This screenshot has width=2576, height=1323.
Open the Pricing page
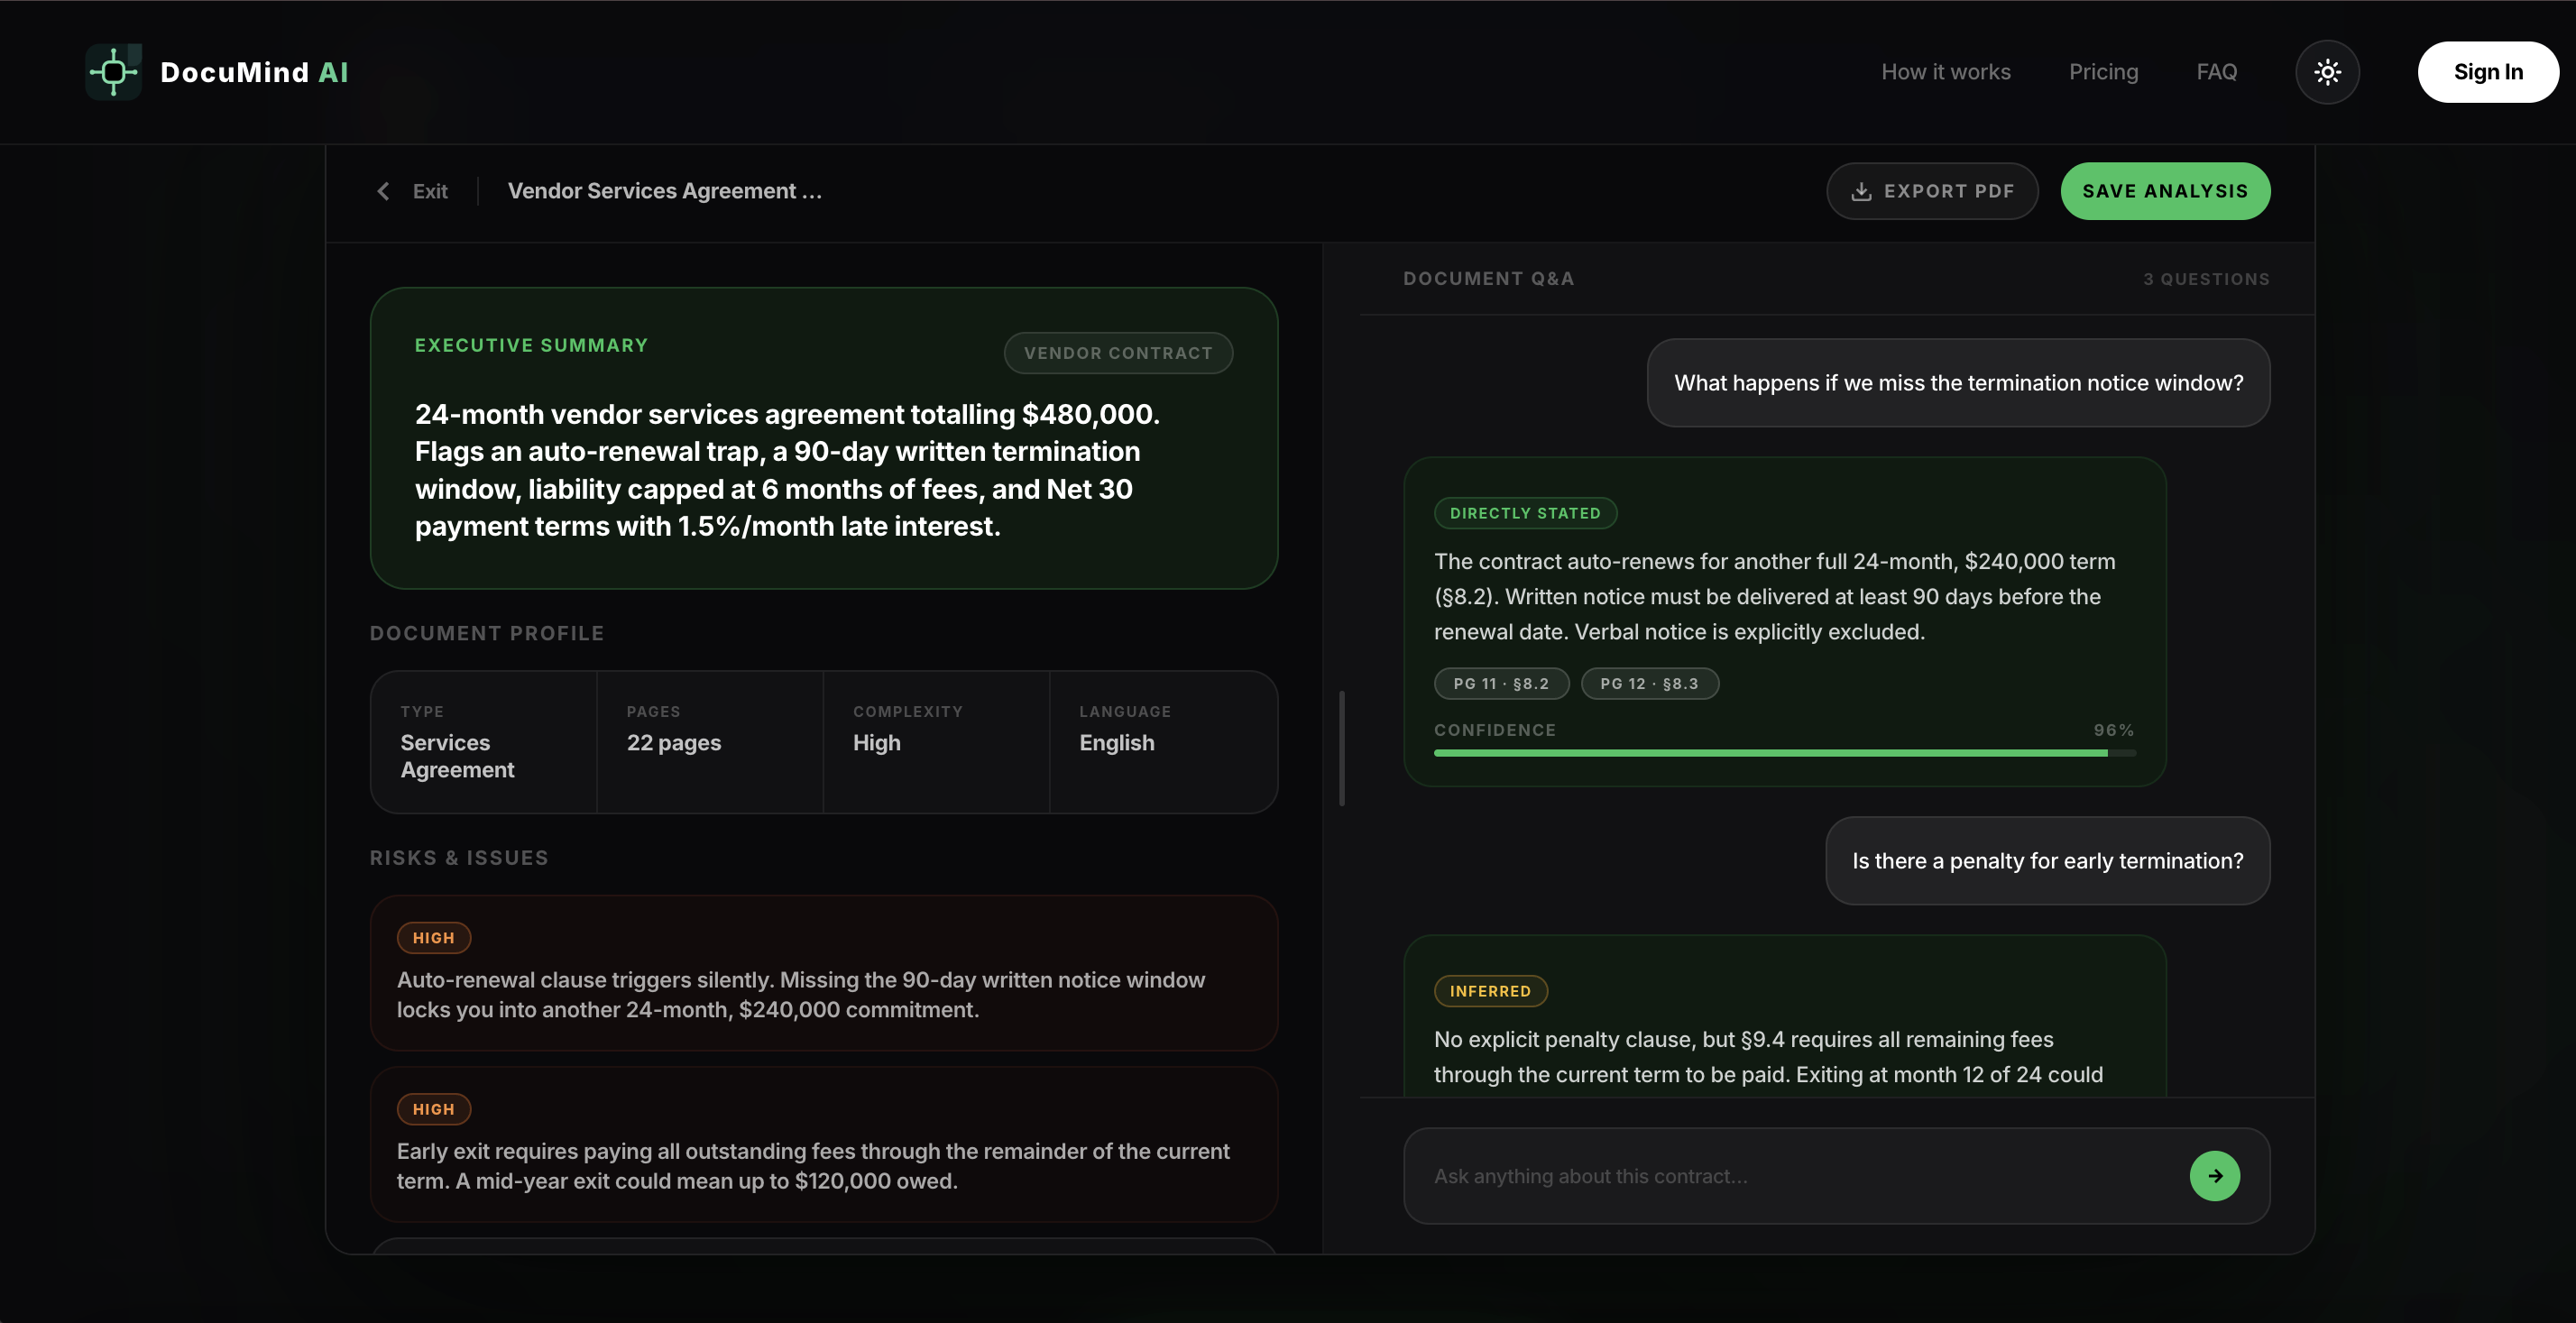[2103, 72]
